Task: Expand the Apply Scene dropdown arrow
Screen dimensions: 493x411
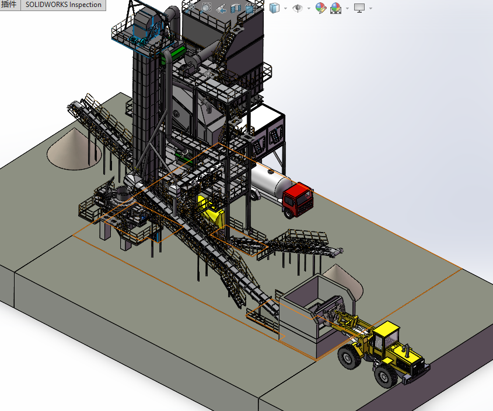Action: click(x=347, y=9)
